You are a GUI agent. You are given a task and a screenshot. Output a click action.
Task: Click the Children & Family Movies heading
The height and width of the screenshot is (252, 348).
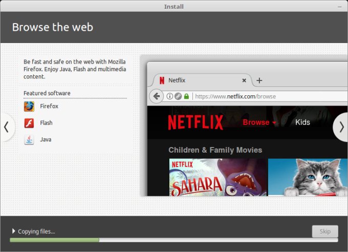[215, 150]
